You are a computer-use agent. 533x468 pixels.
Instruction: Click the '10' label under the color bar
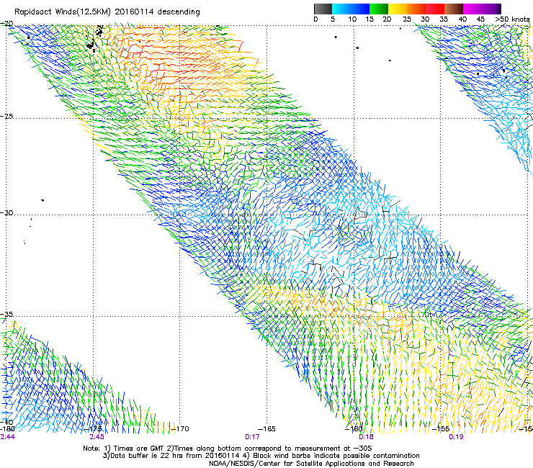[x=352, y=19]
